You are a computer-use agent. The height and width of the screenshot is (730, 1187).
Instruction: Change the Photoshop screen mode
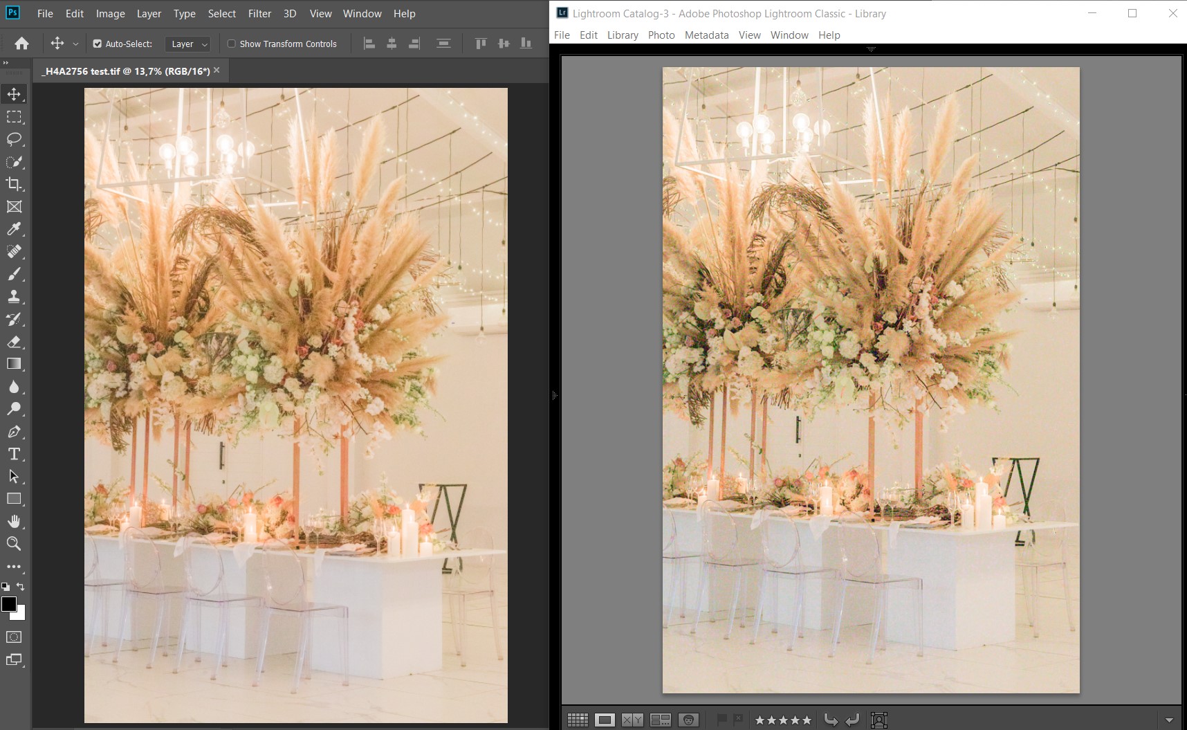point(14,660)
